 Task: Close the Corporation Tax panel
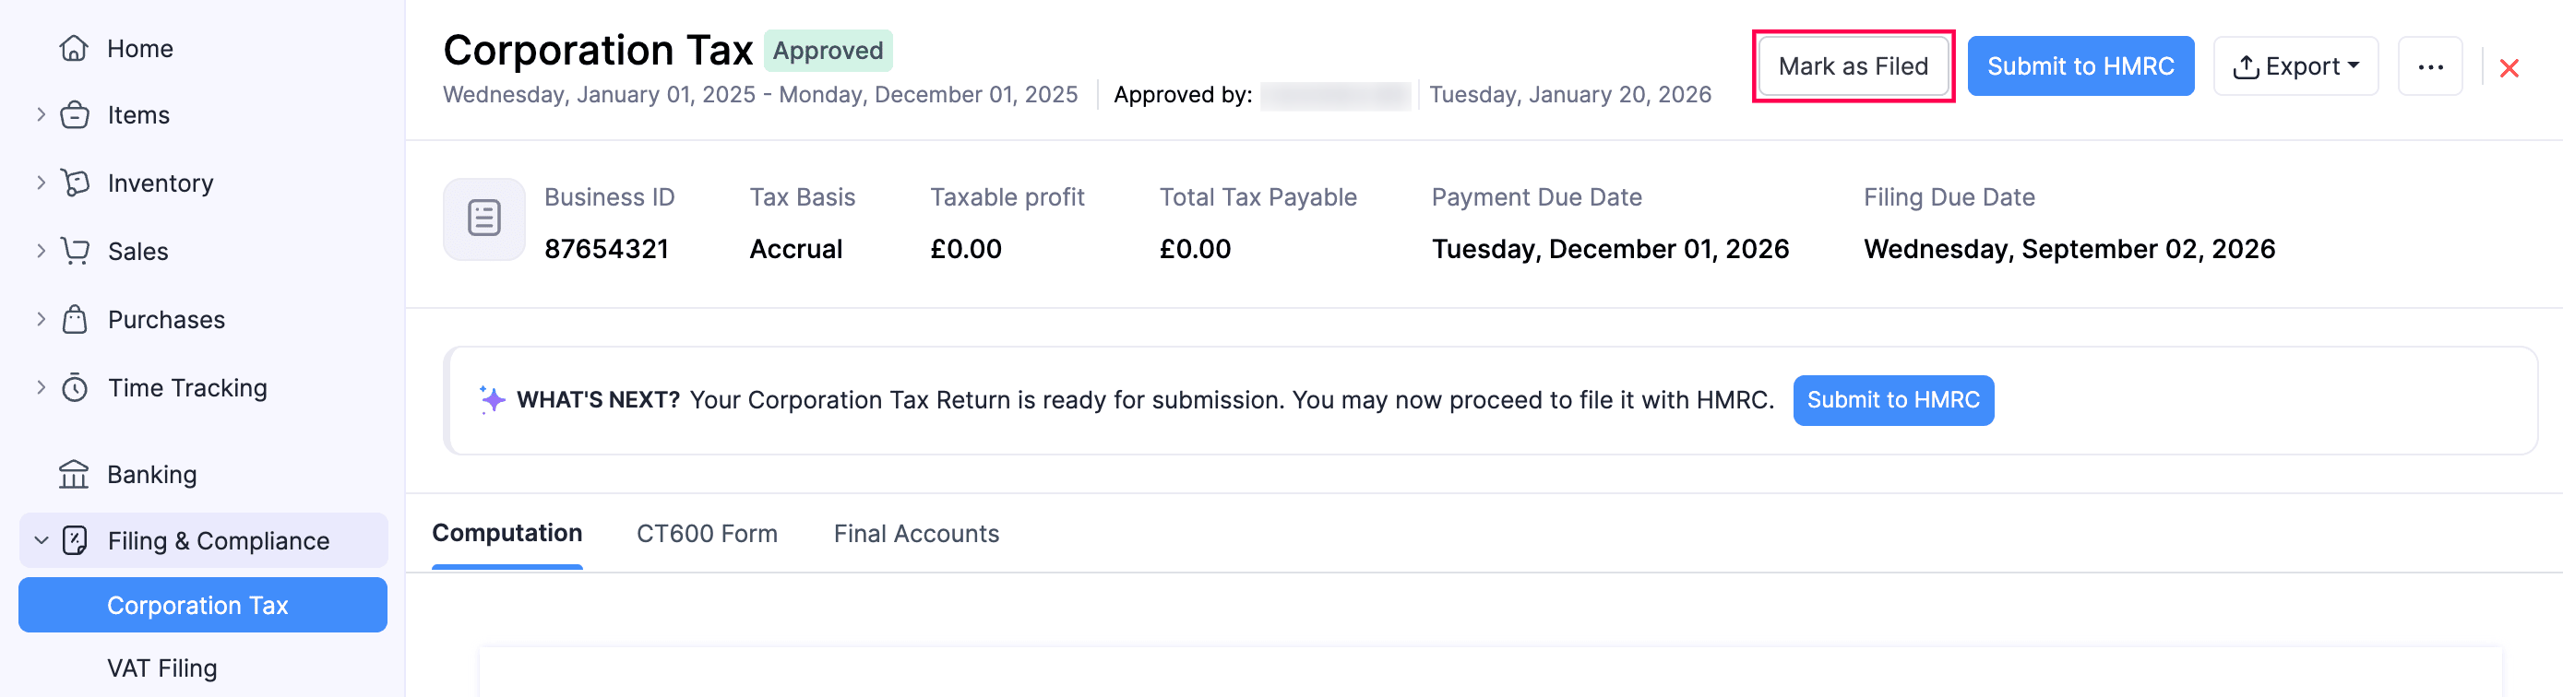tap(2509, 67)
